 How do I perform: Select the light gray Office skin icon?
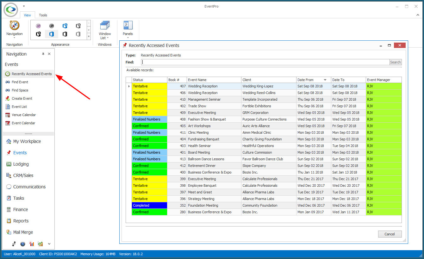coord(78,34)
